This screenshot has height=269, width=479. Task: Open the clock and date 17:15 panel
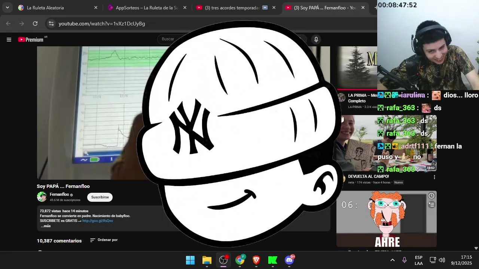tap(462, 260)
